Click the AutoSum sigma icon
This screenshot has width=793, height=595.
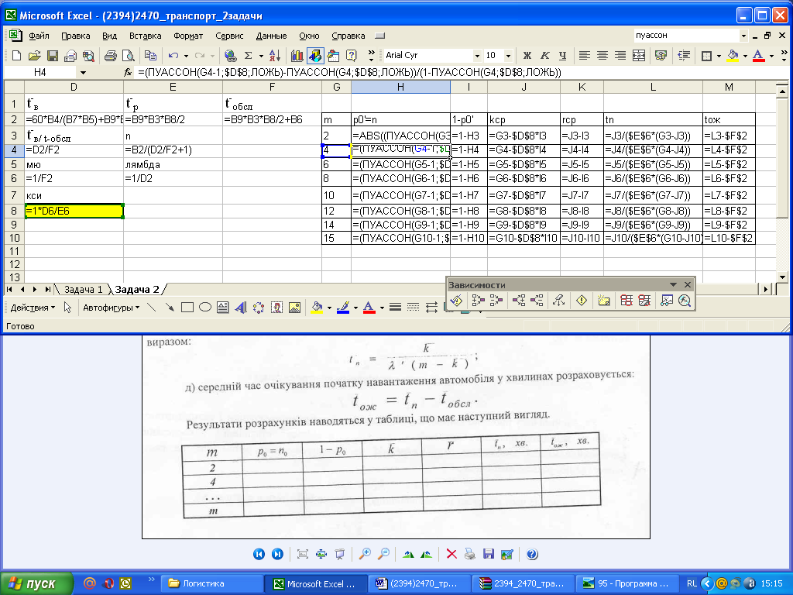click(249, 56)
